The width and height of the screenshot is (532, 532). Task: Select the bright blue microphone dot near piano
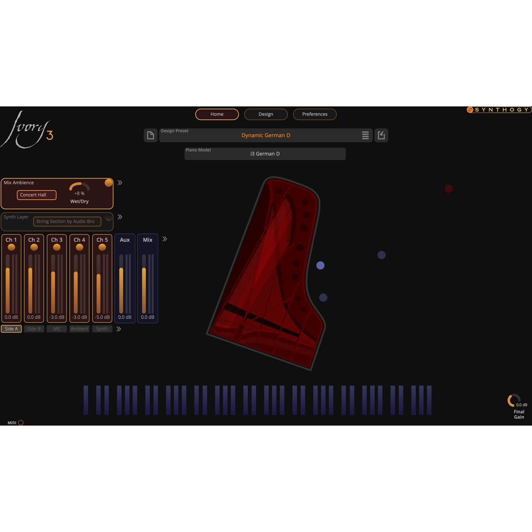[321, 265]
